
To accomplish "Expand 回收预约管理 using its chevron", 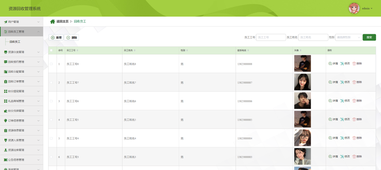I will pyautogui.click(x=38, y=62).
